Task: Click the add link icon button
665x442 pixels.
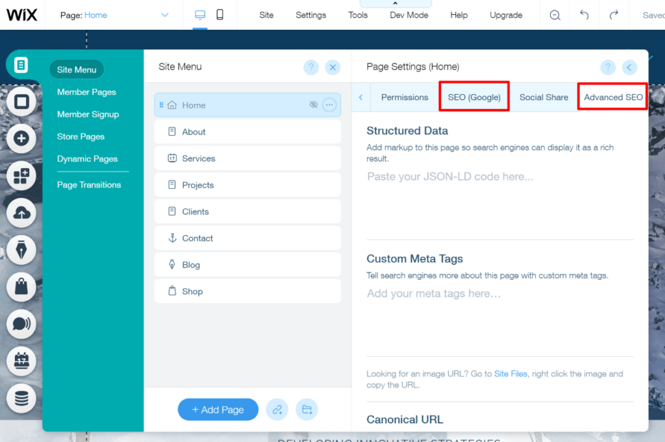Action: (277, 410)
